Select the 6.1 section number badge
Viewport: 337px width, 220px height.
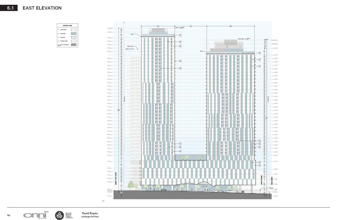coord(9,8)
